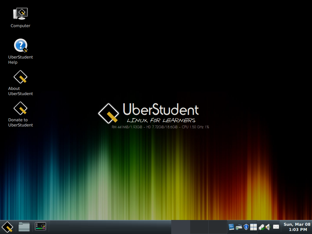Open the dictionary icon in the system tray
312x234 pixels.
pyautogui.click(x=232, y=227)
